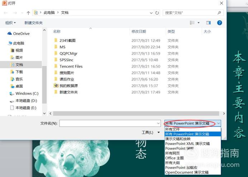Click the search magnifier icon

(x=219, y=13)
